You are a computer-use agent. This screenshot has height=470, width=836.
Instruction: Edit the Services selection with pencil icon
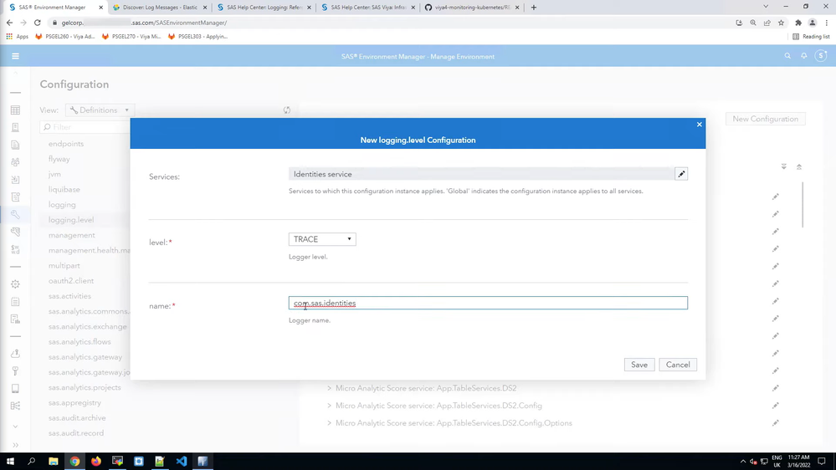click(681, 174)
